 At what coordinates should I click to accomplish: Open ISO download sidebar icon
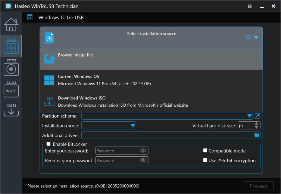(x=11, y=110)
